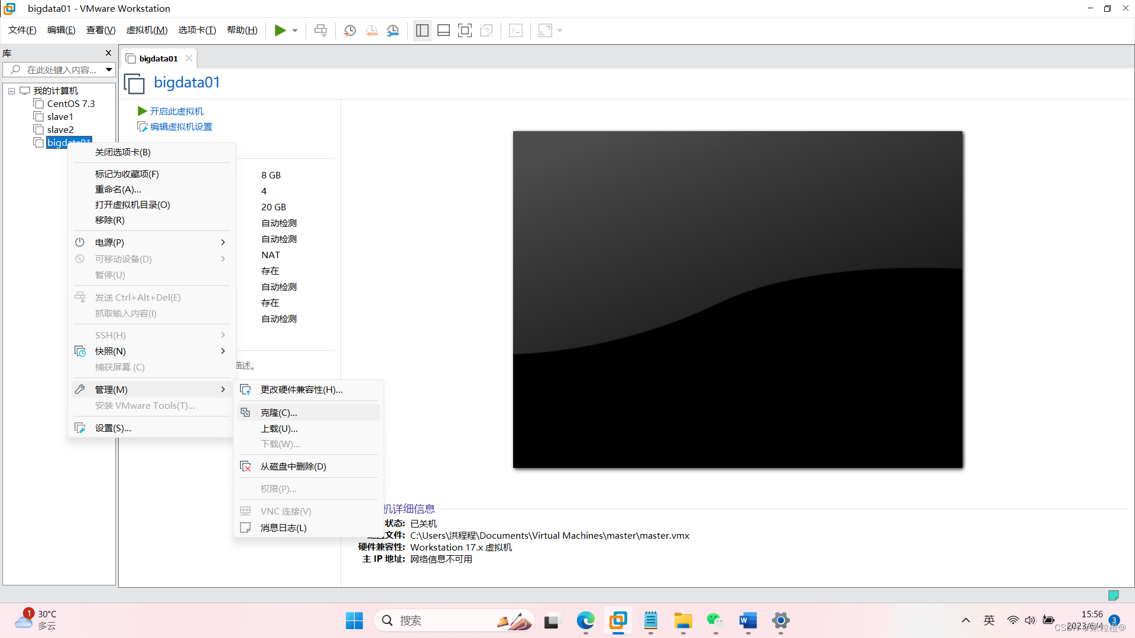
Task: Click the 编辑虚拟机设置 link
Action: [181, 126]
